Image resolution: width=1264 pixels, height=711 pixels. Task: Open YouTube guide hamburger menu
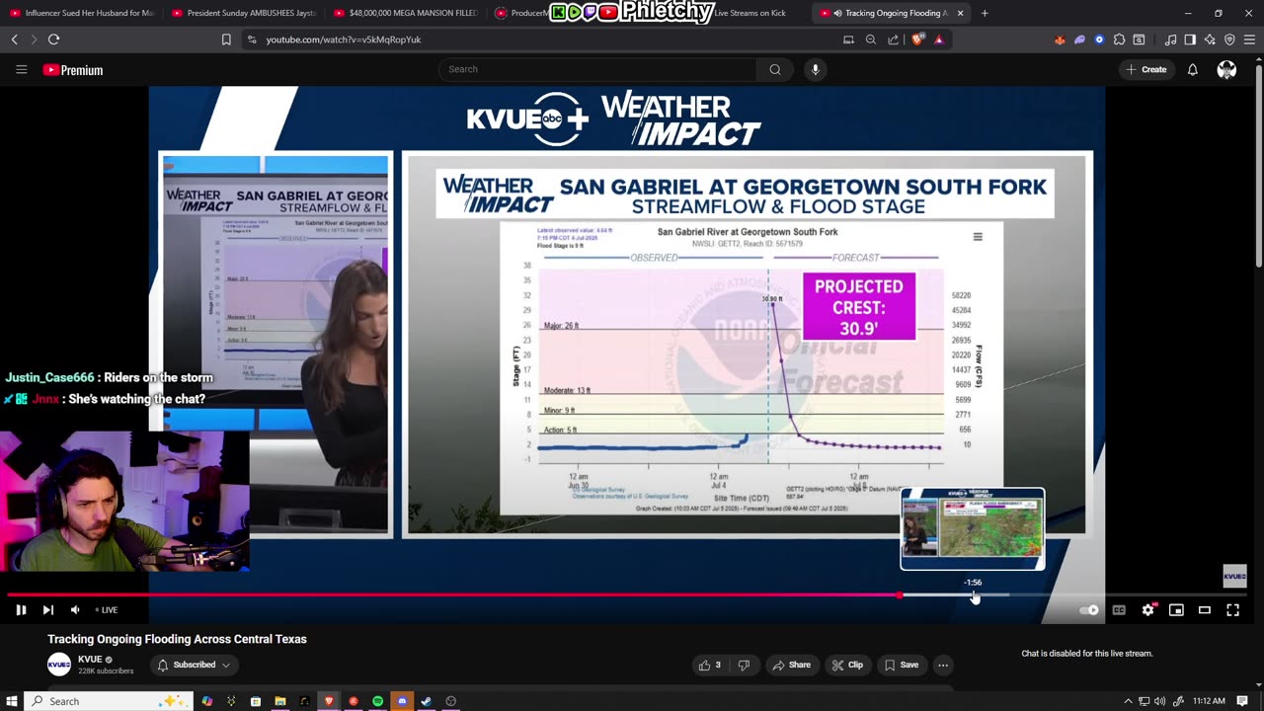tap(21, 70)
